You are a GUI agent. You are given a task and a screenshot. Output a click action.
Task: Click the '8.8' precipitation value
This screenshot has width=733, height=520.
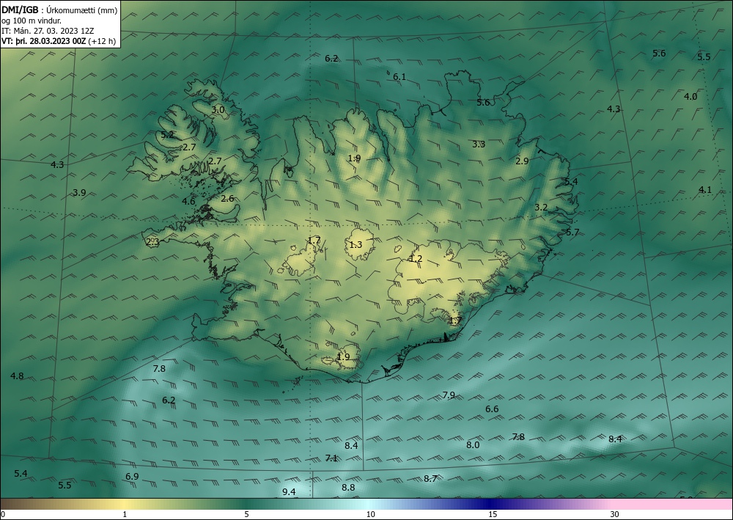click(x=348, y=487)
